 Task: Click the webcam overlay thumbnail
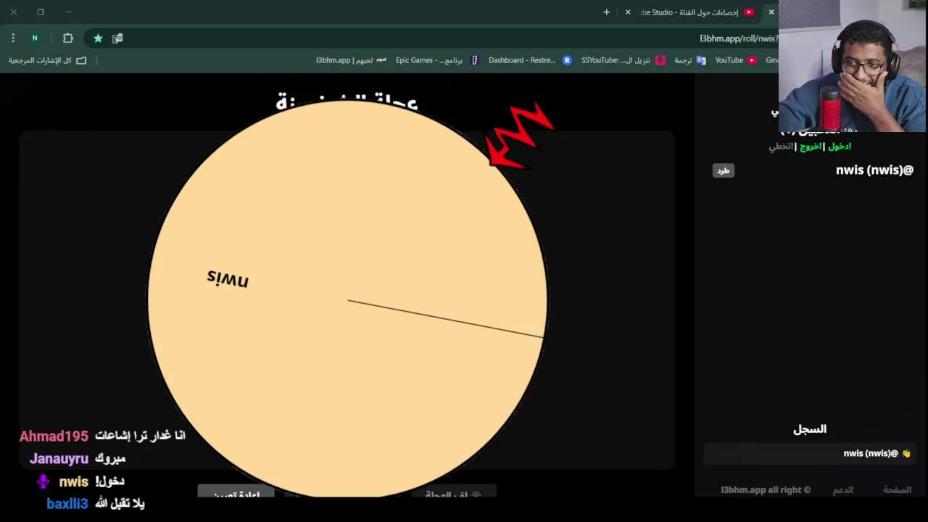click(x=853, y=66)
